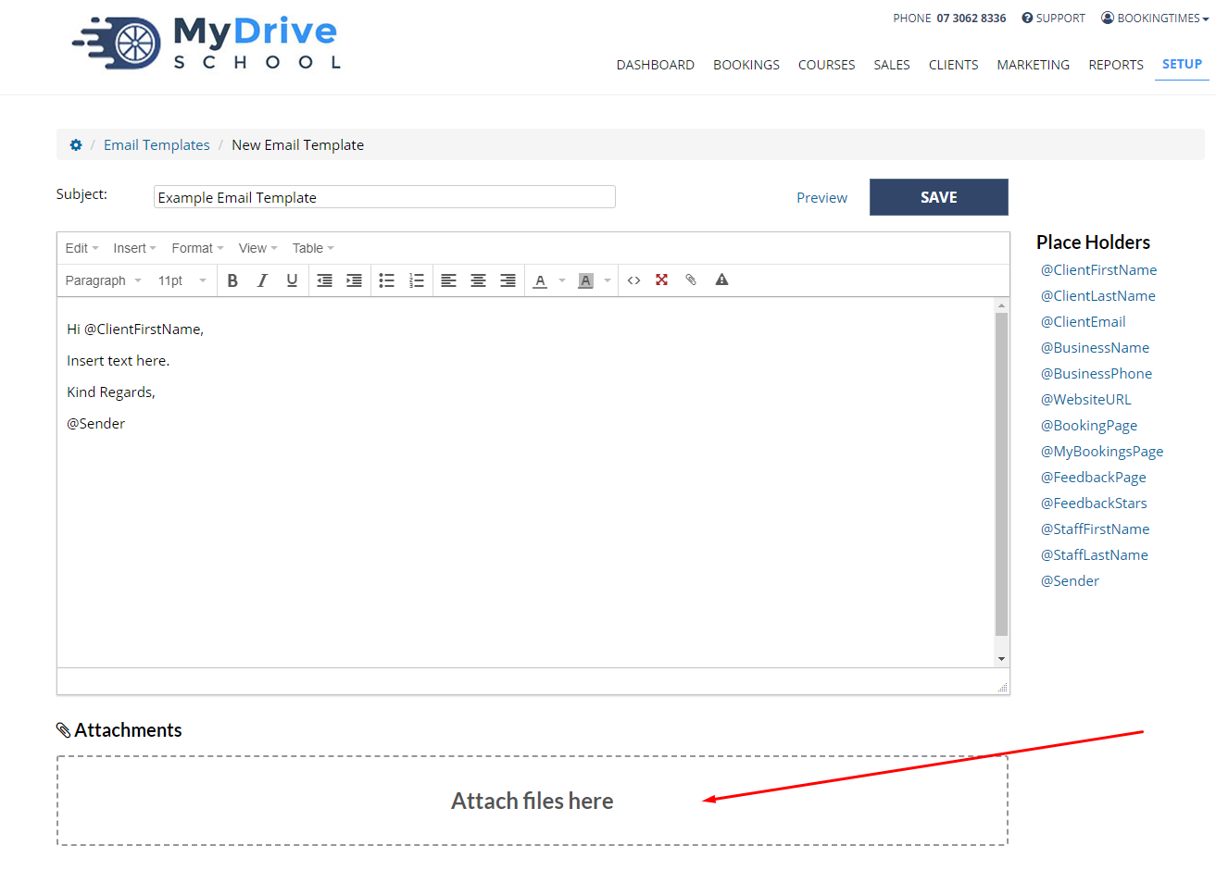Open source code view
This screenshot has width=1216, height=883.
pos(633,280)
